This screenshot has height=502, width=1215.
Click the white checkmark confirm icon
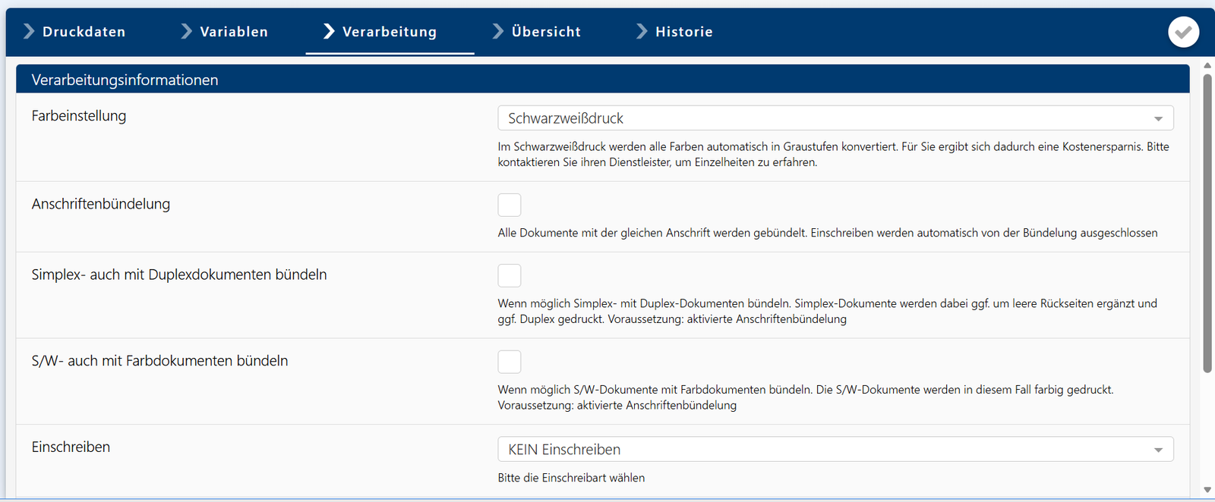tap(1183, 32)
